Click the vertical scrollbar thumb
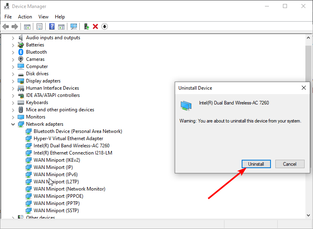Image resolution: width=313 pixels, height=229 pixels. 308,64
